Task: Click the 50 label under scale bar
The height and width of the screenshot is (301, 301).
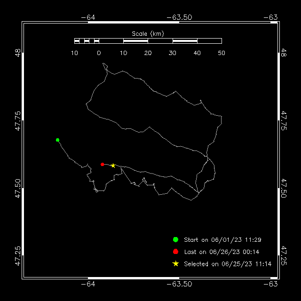Action: pyautogui.click(x=222, y=53)
